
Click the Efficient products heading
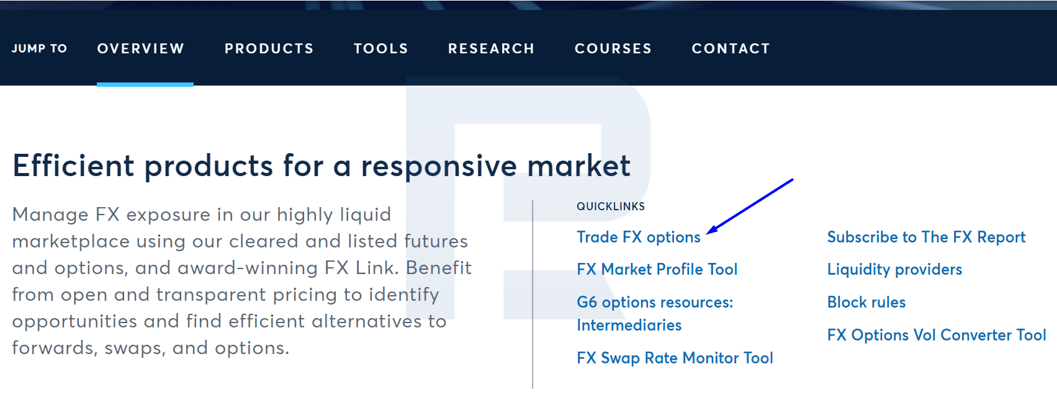coord(322,166)
